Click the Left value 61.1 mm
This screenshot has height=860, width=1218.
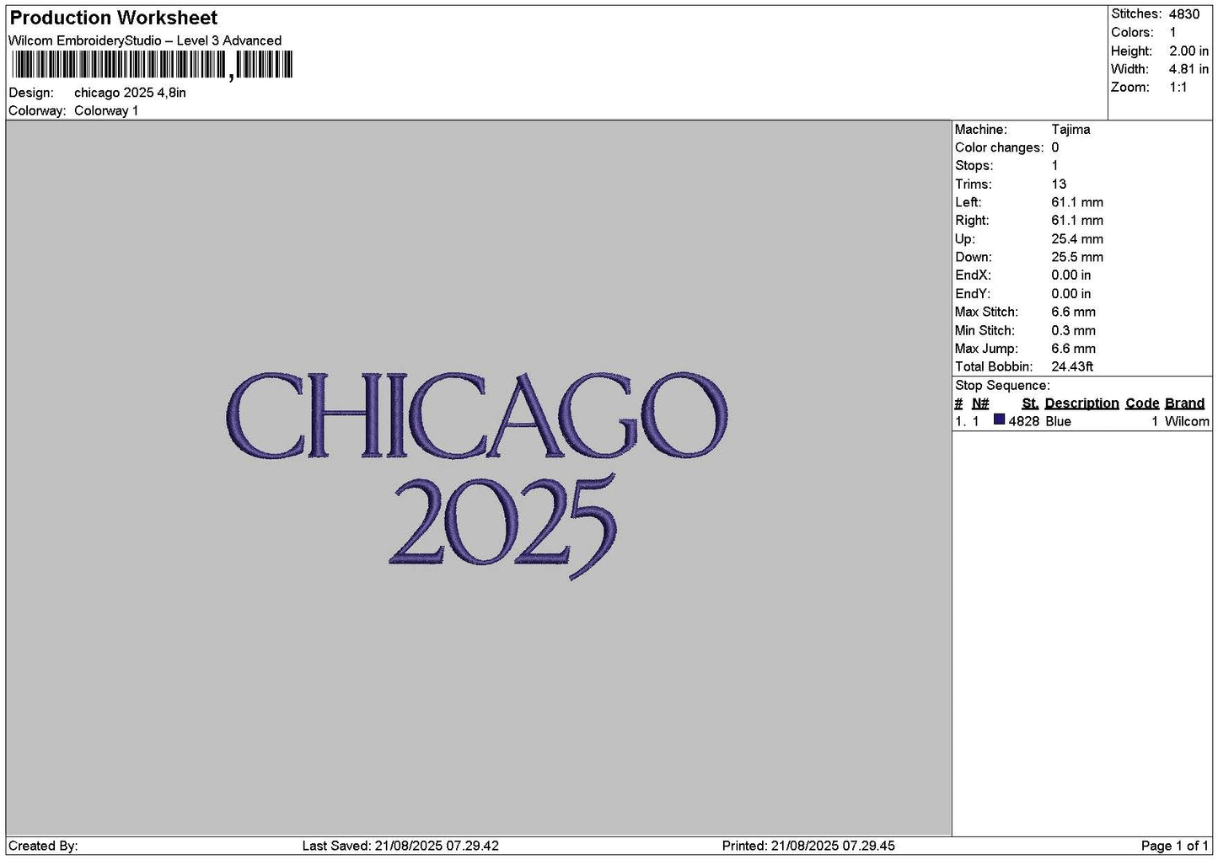click(x=1077, y=202)
